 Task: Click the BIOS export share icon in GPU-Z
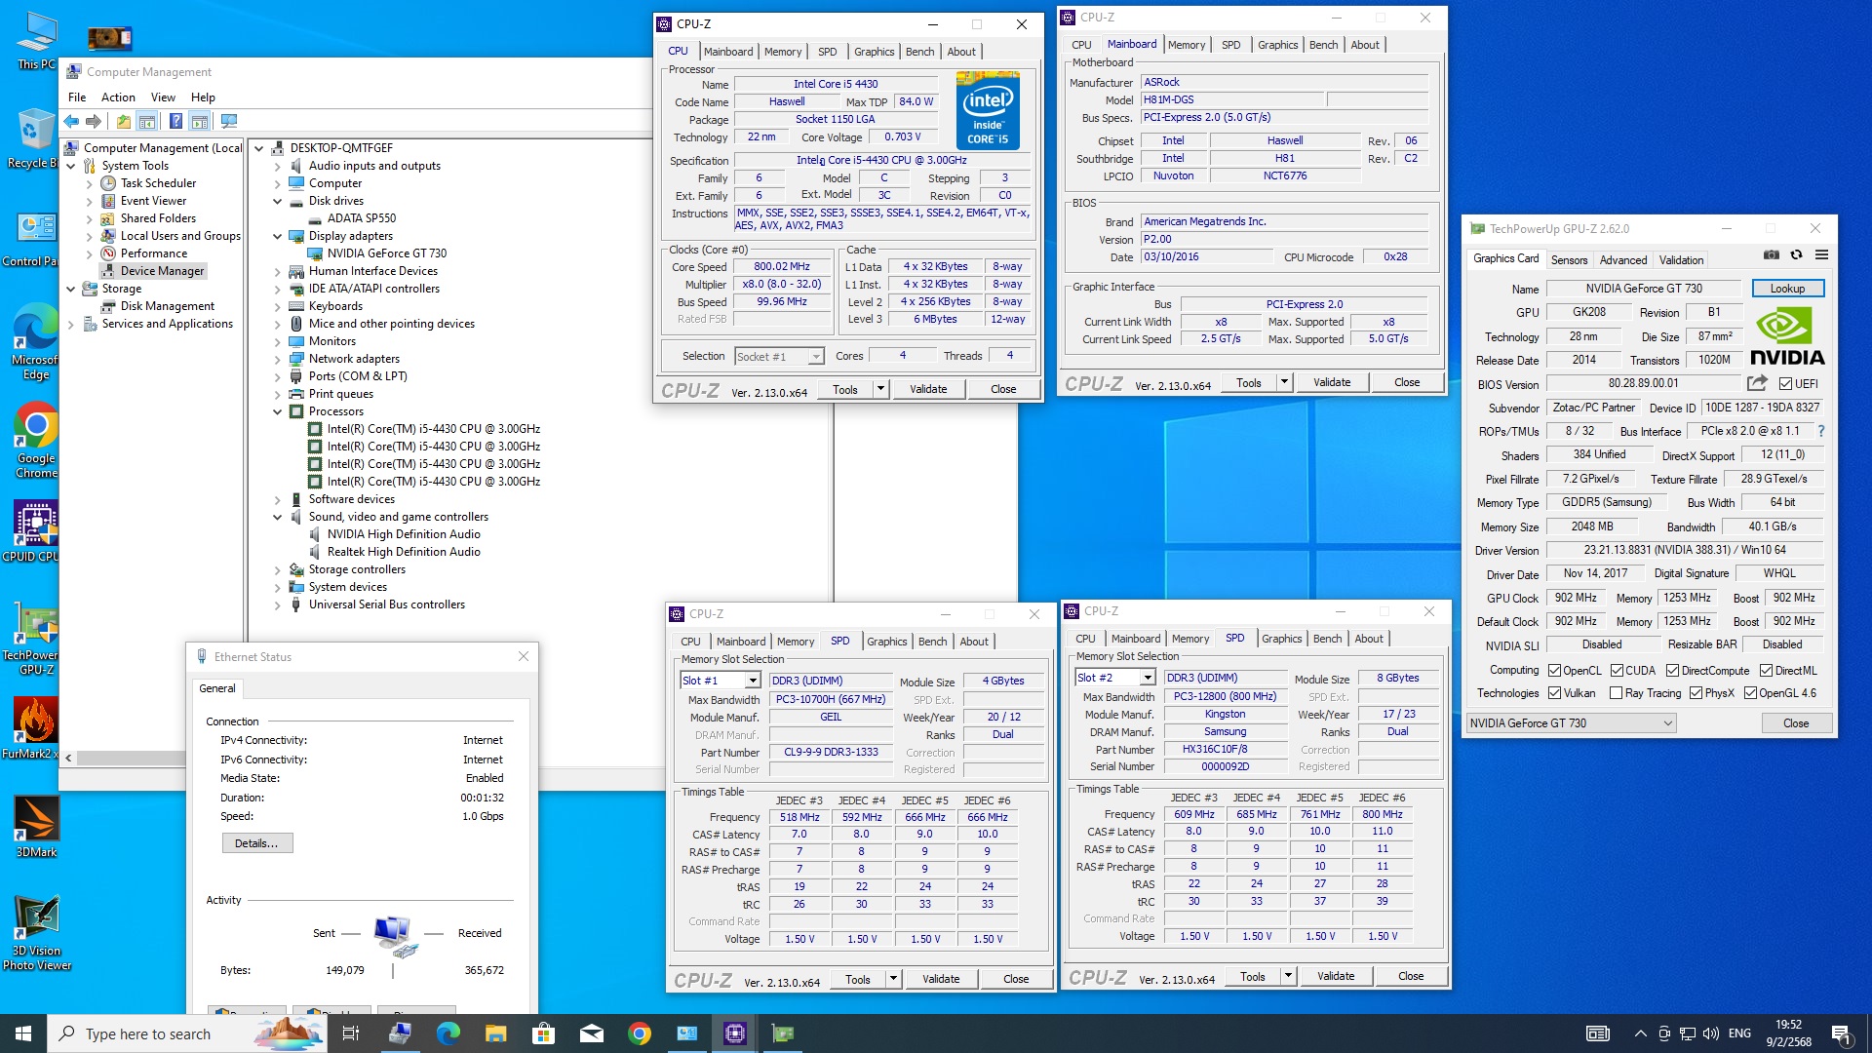point(1757,383)
